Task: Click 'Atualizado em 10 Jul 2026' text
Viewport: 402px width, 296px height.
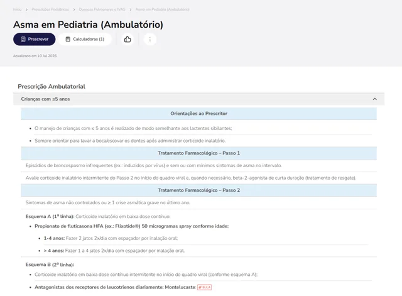Action: (x=35, y=56)
